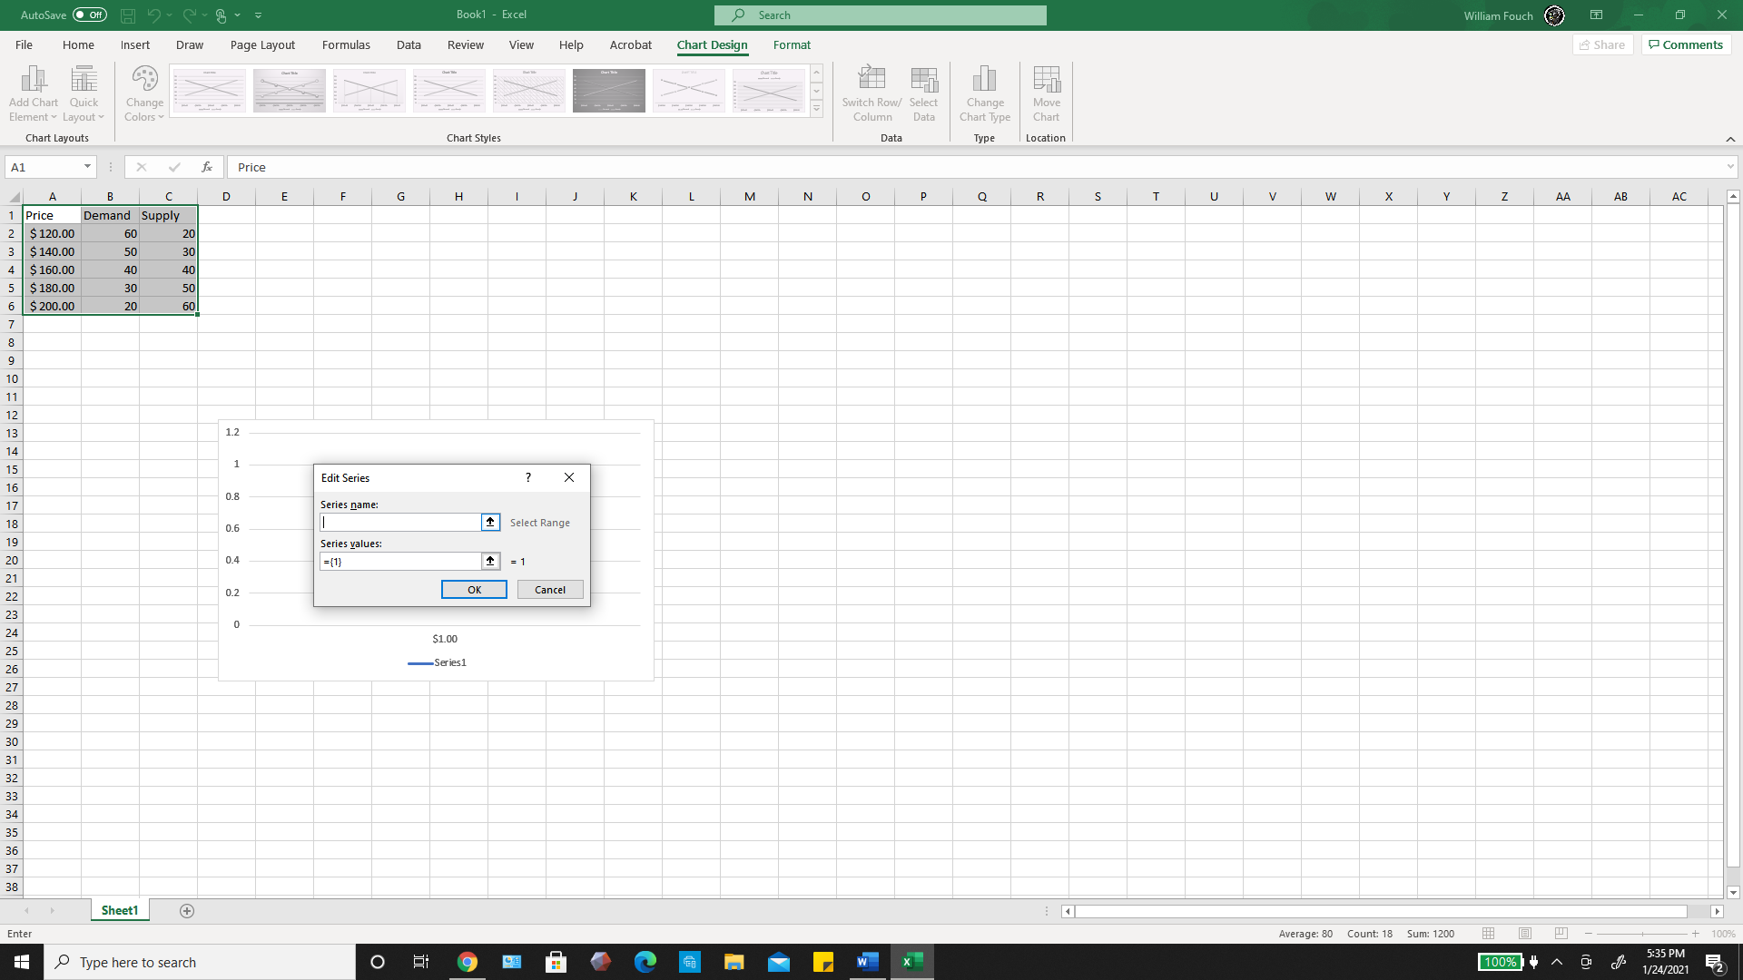
Task: Open Customize Quick Access Toolbar dropdown
Action: tap(258, 15)
